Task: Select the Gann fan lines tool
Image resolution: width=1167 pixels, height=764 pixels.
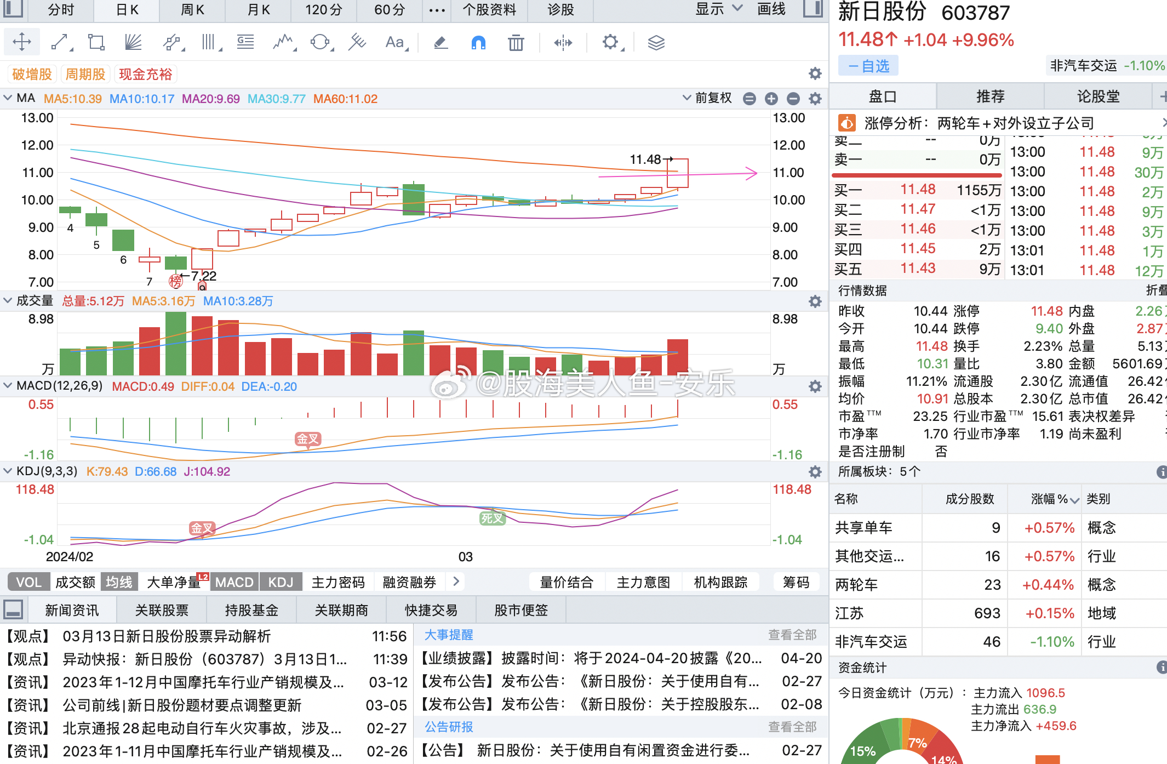Action: (133, 42)
